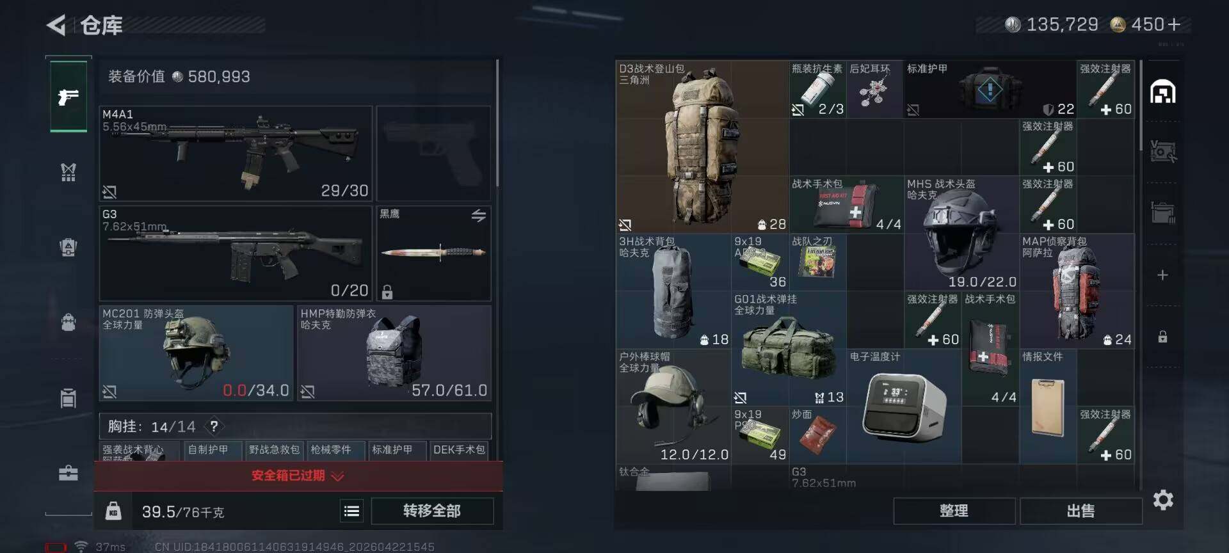Click the 整理 organize button
Viewport: 1229px width, 553px height.
pyautogui.click(x=954, y=511)
